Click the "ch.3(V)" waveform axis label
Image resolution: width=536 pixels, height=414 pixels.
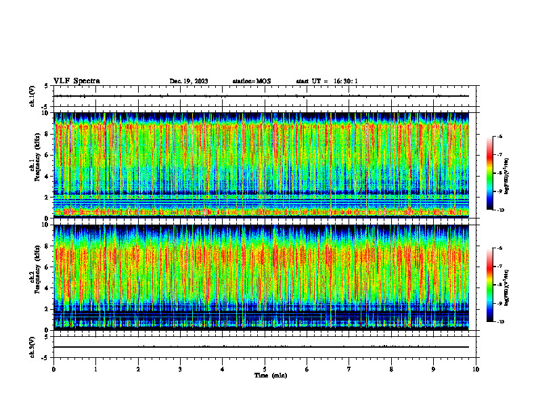(32, 347)
